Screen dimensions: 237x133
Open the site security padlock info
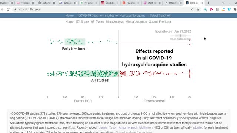click(x=15, y=9)
